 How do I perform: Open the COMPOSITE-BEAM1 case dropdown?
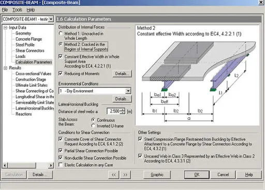(x=51, y=19)
